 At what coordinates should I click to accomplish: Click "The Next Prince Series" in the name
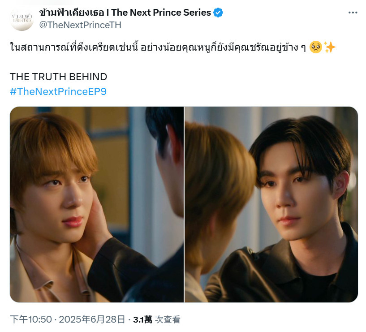[161, 13]
